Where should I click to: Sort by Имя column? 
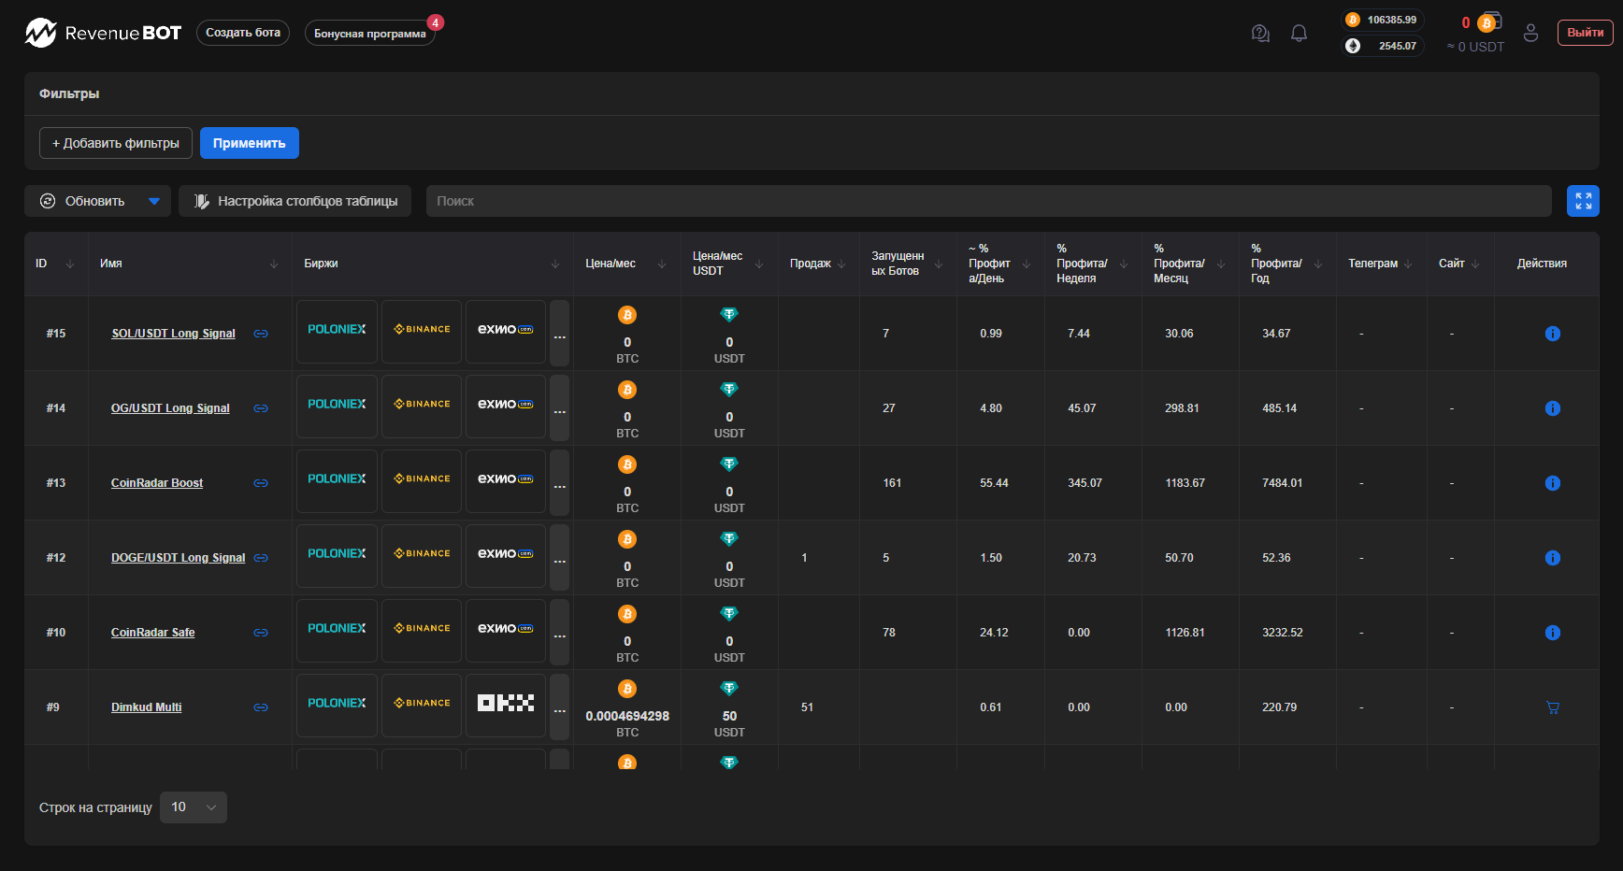click(274, 264)
